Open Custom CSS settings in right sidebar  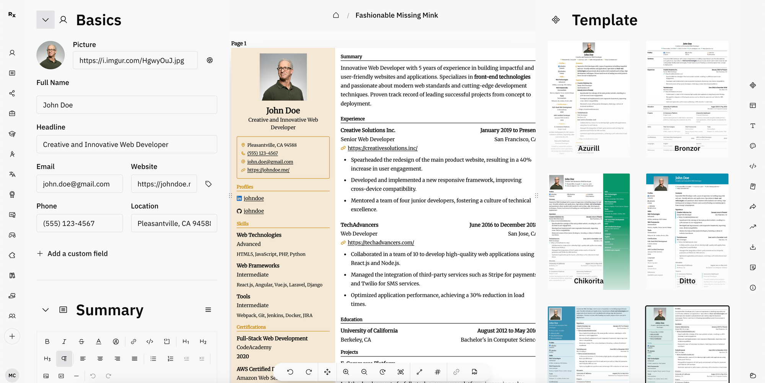(753, 166)
